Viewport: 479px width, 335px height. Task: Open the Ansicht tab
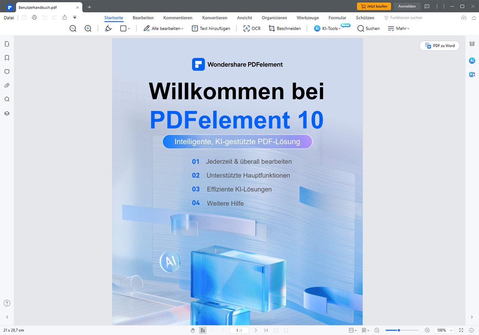click(x=244, y=18)
